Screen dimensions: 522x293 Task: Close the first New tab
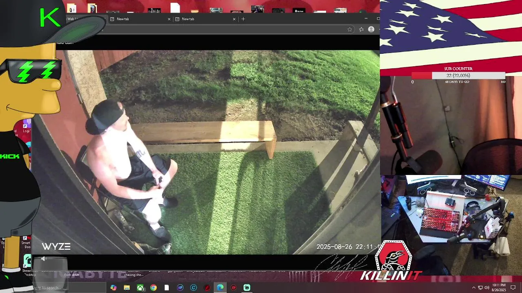click(x=169, y=19)
